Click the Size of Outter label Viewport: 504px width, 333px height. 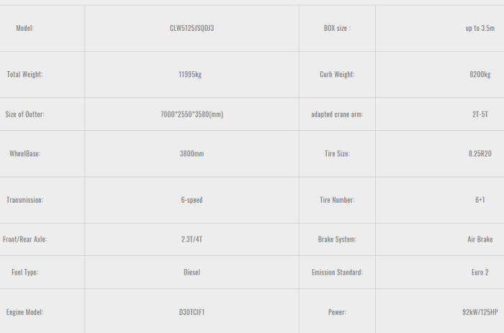pyautogui.click(x=24, y=114)
